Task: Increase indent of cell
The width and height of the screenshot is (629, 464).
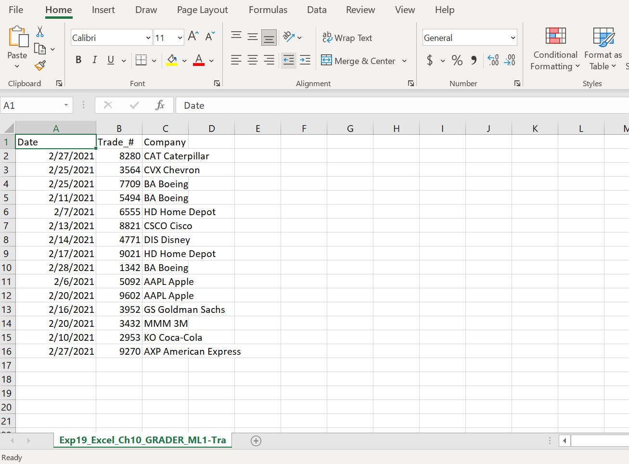Action: pyautogui.click(x=305, y=60)
